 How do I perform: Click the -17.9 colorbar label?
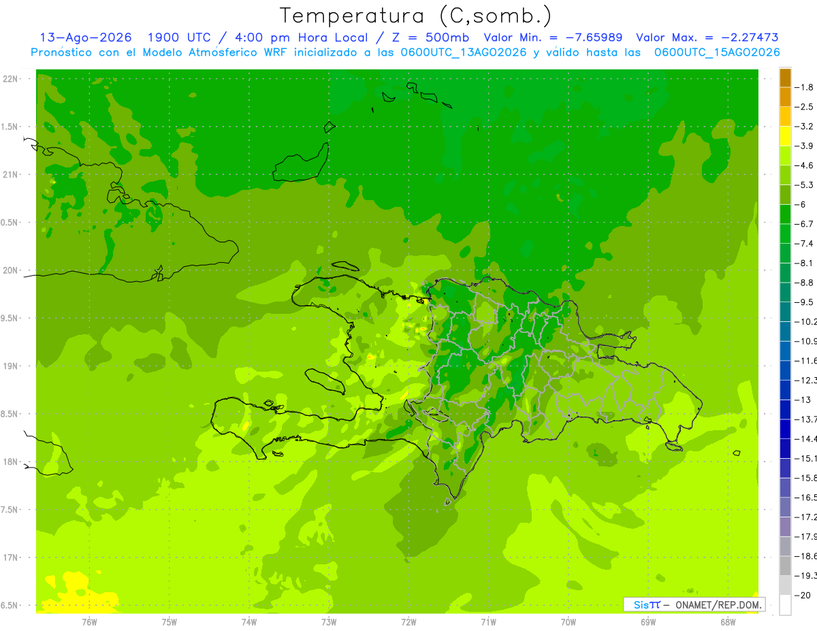[806, 536]
